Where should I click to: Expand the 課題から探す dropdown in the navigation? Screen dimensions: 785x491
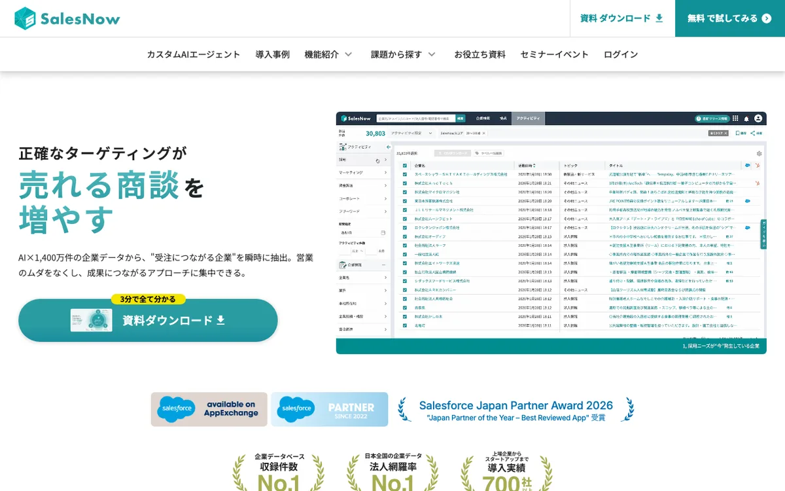pyautogui.click(x=404, y=54)
